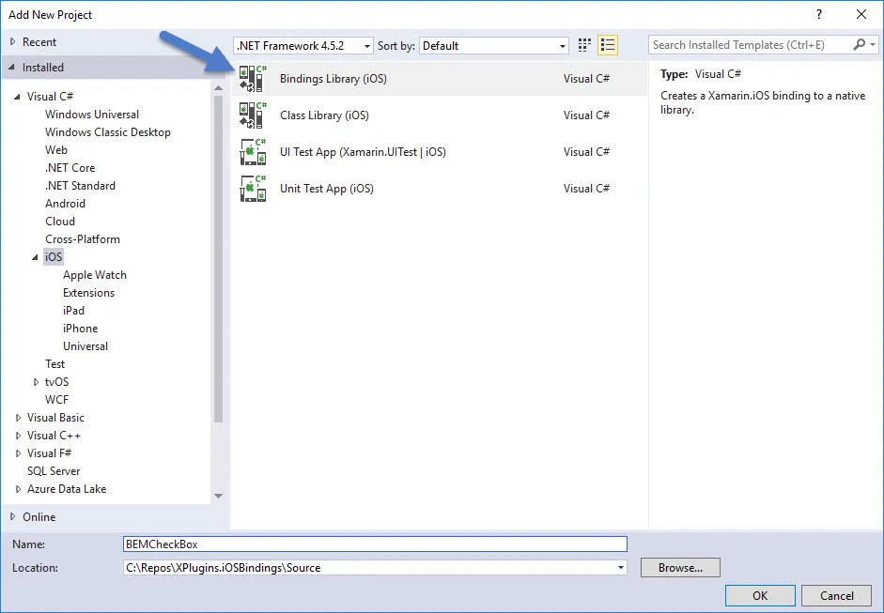Screen dimensions: 884x613
Task: Expand the Visual Basic node
Action: click(18, 418)
